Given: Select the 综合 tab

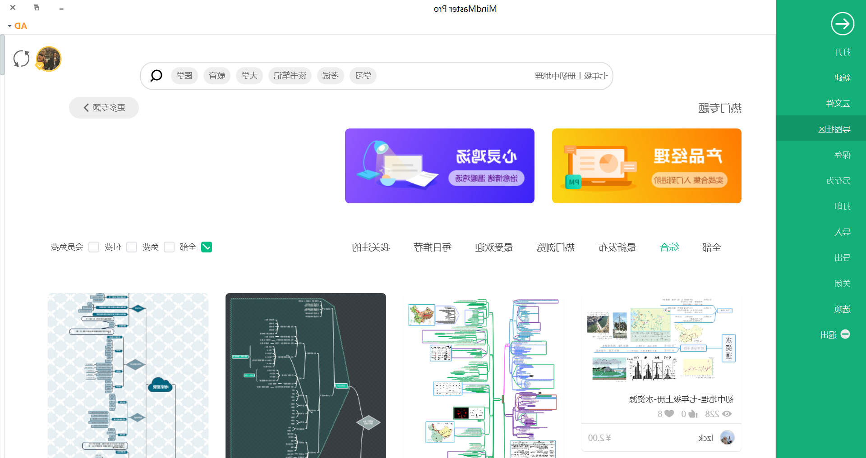Looking at the screenshot, I should click(669, 247).
